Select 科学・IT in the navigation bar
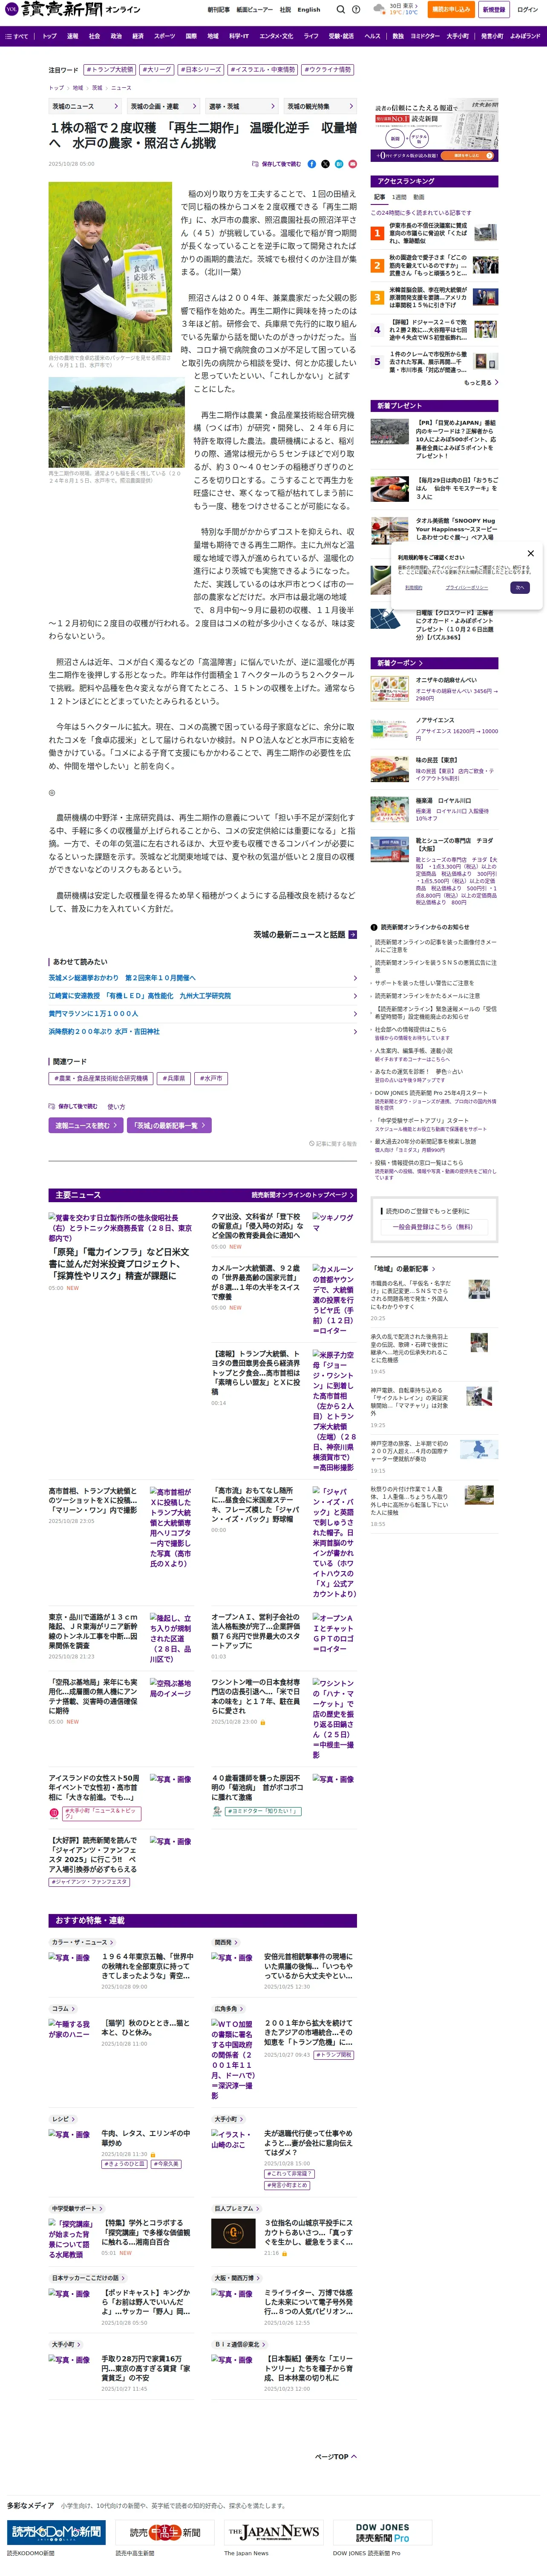Viewport: 547px width, 2556px height. click(239, 36)
